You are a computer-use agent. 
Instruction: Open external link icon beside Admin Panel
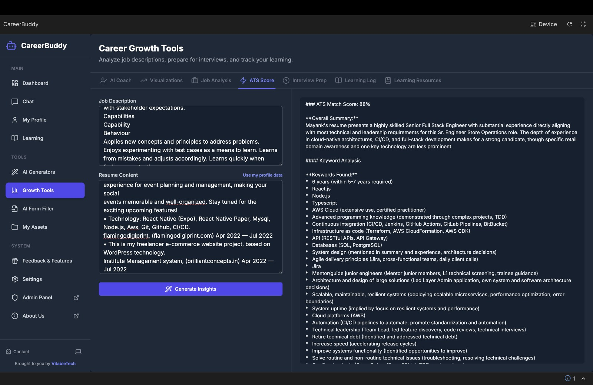pos(76,298)
